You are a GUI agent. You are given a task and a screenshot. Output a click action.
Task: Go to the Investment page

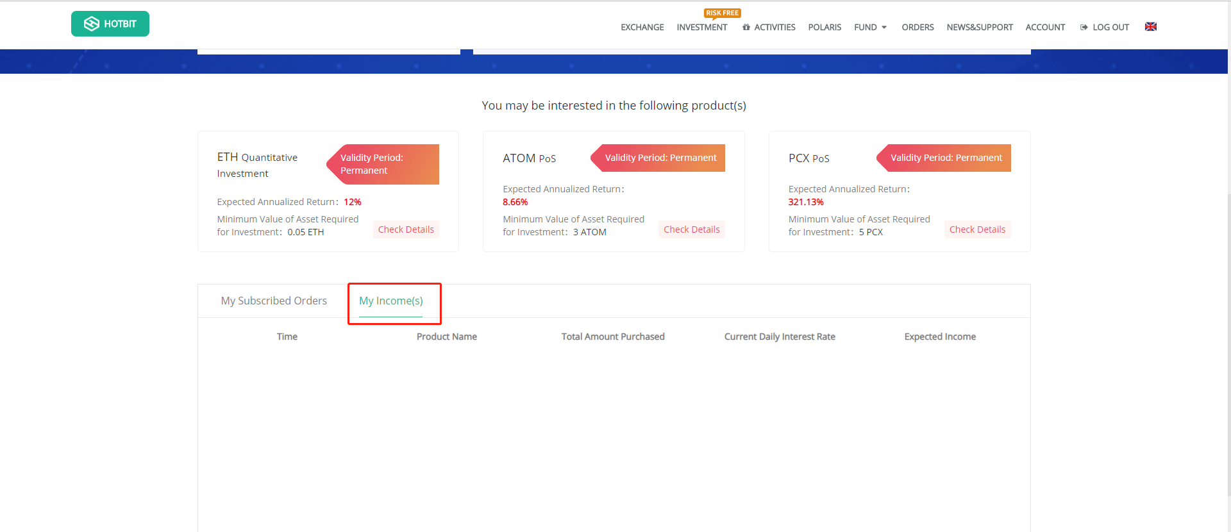(x=701, y=28)
